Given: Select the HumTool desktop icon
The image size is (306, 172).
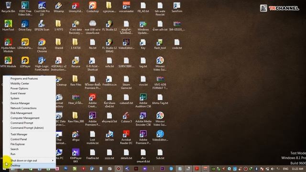Looking at the screenshot, I should tap(8, 25).
